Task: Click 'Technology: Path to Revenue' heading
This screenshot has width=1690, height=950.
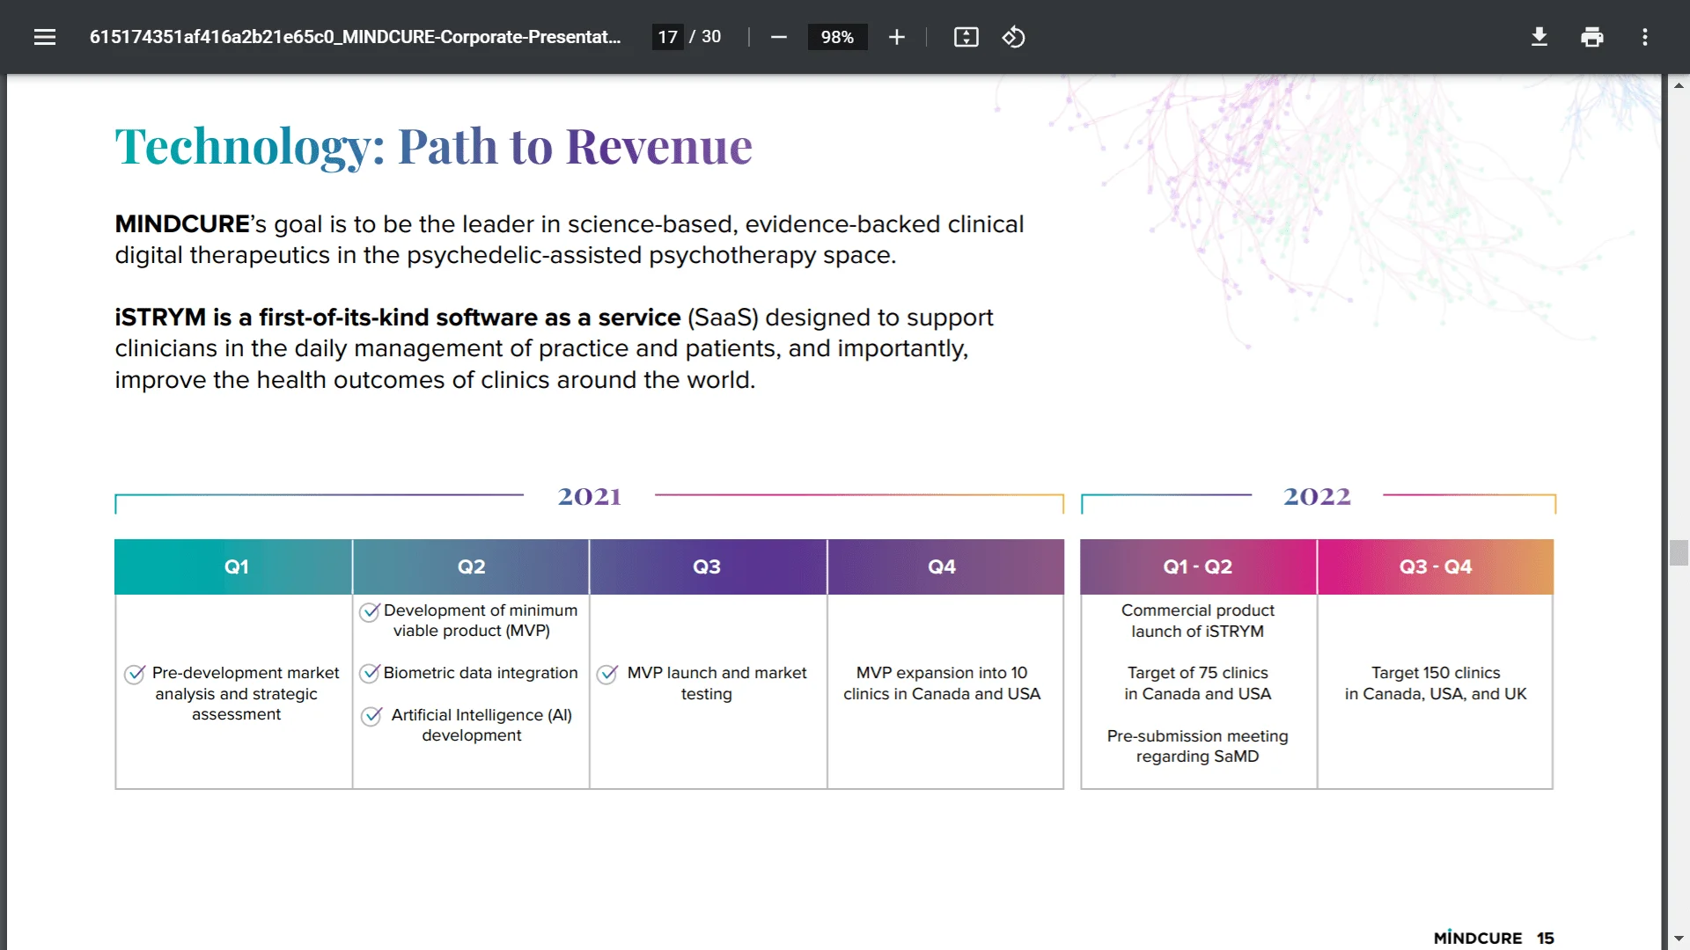Action: pos(434,146)
